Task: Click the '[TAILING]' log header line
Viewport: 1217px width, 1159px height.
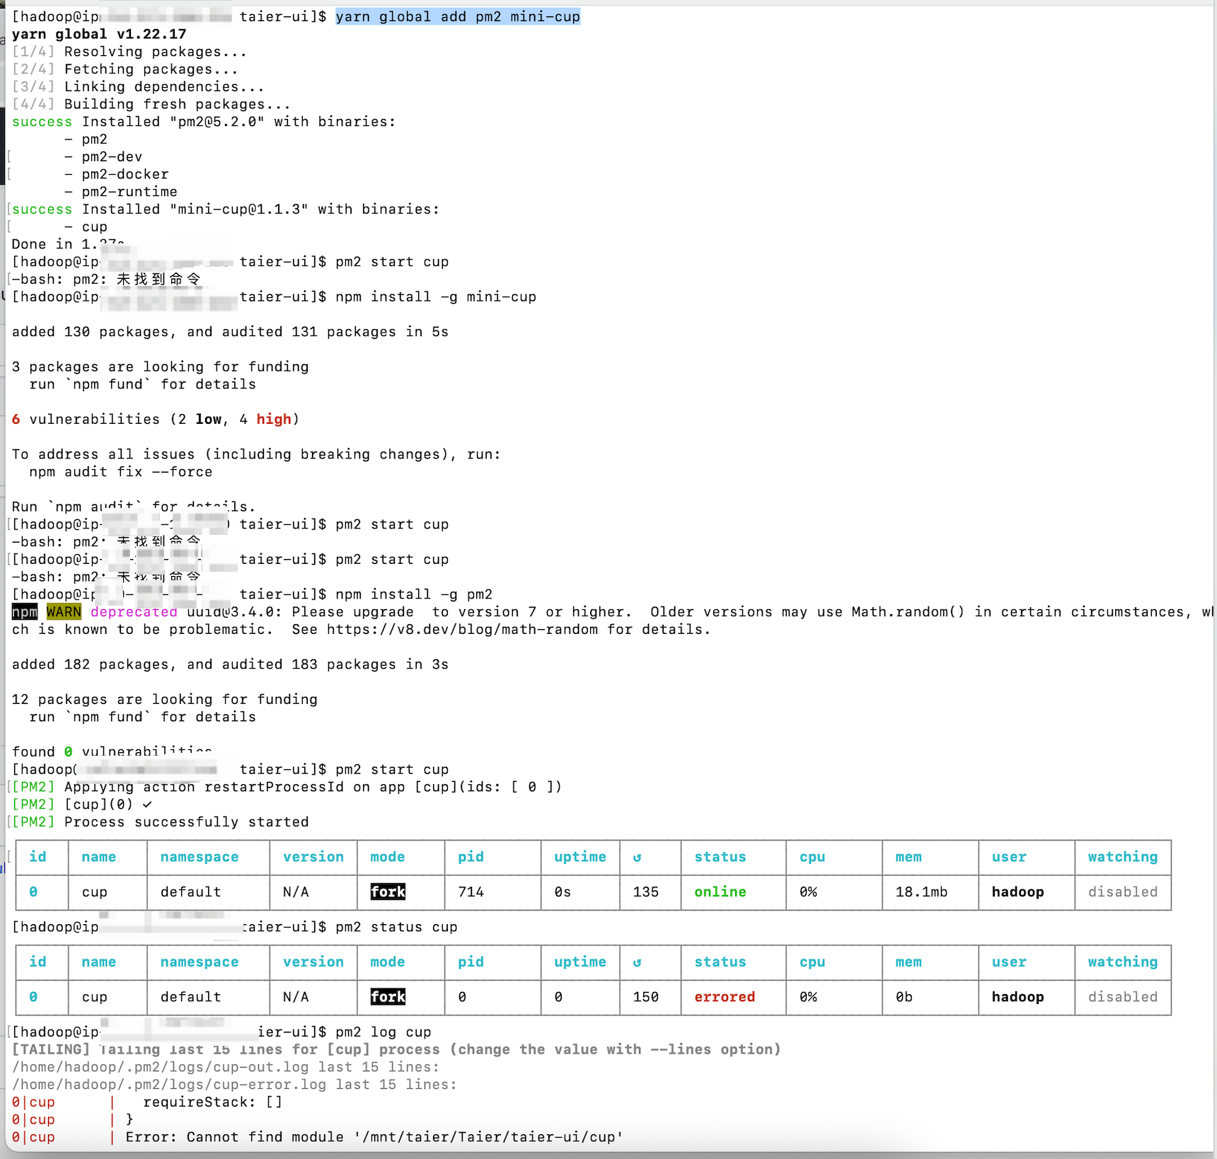Action: point(396,1049)
